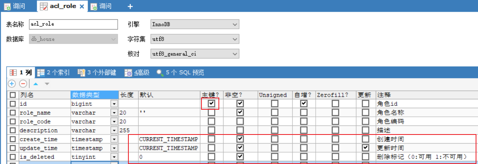Close the acl_role tab
This screenshot has width=478, height=164.
pos(81,7)
